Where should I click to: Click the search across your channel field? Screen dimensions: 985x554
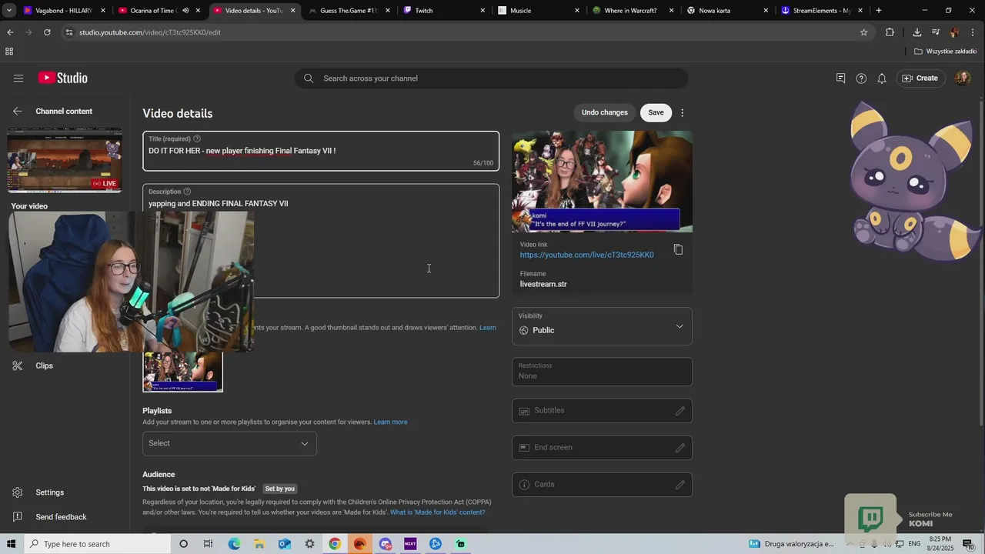point(491,78)
